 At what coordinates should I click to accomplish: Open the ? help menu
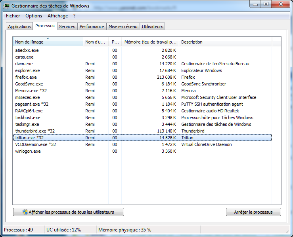click(x=74, y=16)
